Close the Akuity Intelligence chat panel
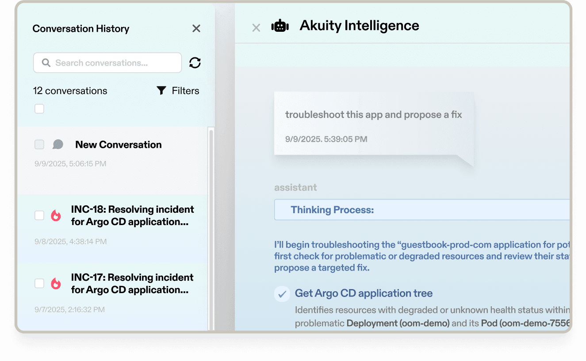 [256, 28]
